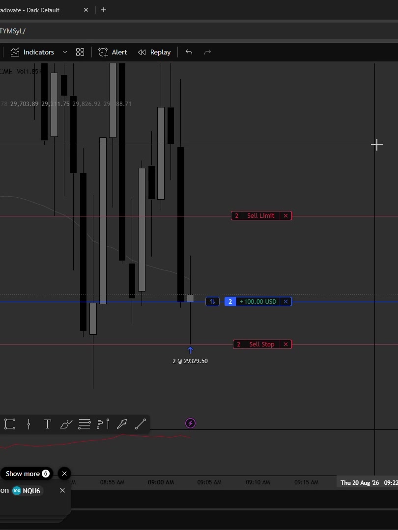The width and height of the screenshot is (398, 530).
Task: Switch to Tradovate Dark Default tab
Action: coord(30,10)
